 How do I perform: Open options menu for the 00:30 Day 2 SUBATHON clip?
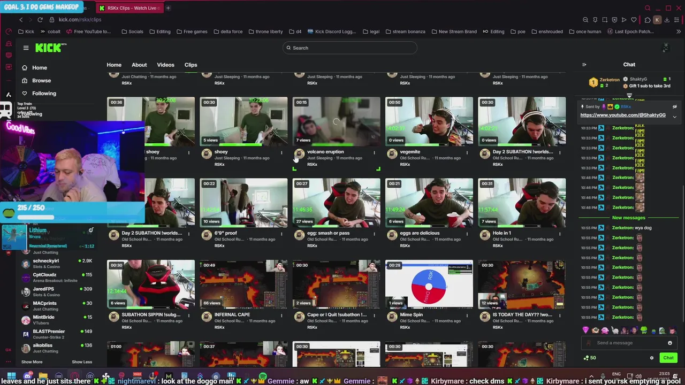coord(560,152)
